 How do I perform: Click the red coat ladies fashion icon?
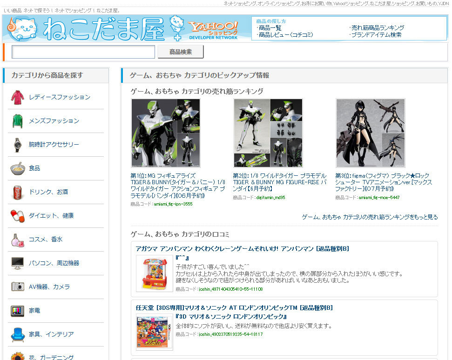click(18, 97)
